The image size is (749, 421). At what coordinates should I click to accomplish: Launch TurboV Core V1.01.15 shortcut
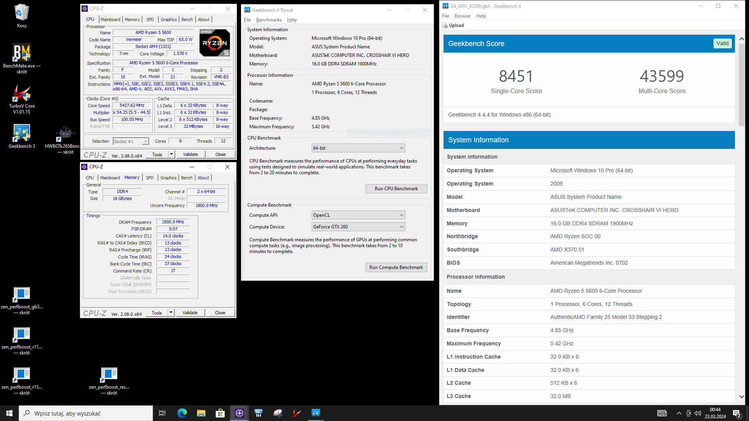[22, 99]
